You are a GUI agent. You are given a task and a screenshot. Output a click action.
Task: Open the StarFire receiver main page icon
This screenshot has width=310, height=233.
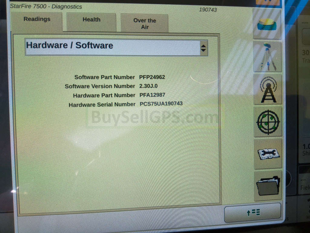pos(267,24)
